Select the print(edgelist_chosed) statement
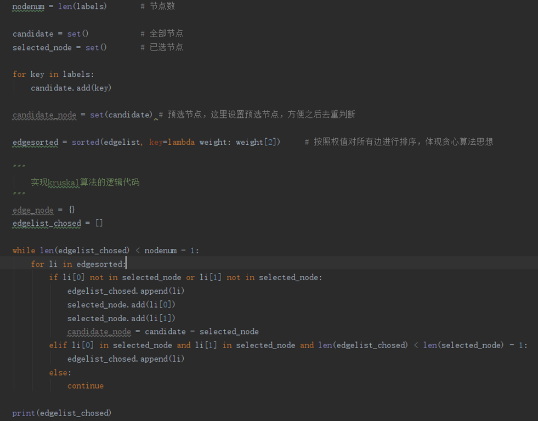 tap(63, 413)
